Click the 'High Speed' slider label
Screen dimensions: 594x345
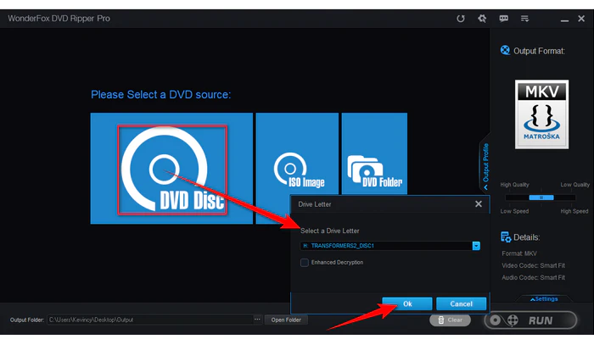(574, 211)
